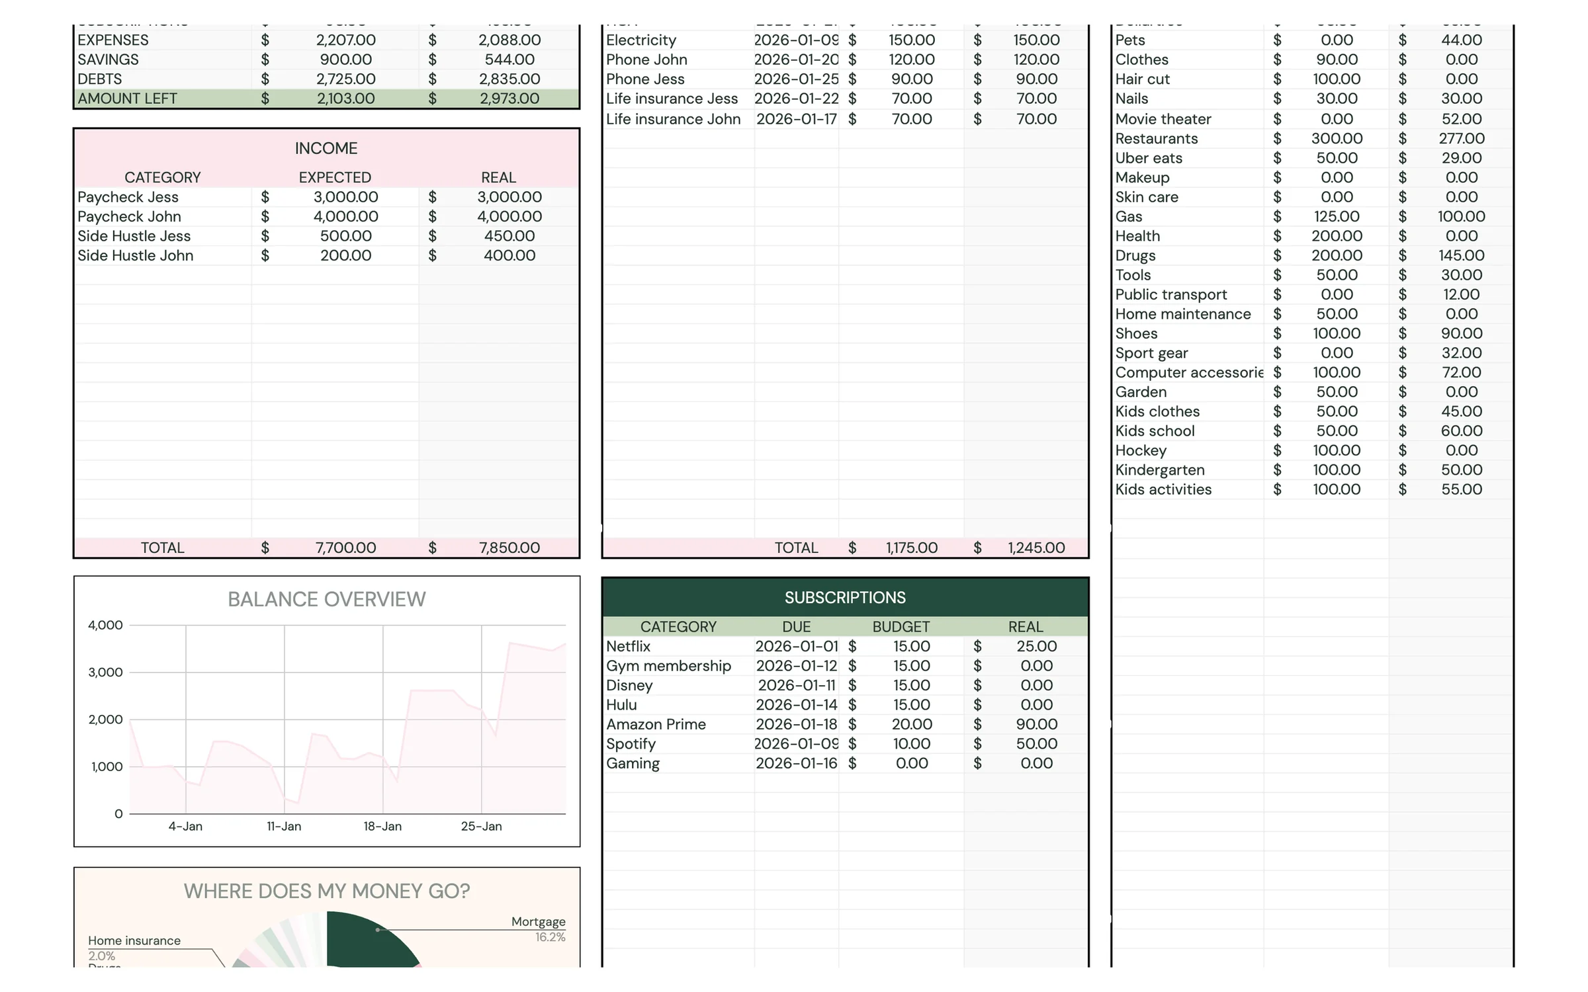Click the 'SUBSCRIPTIONS' table header
The height and width of the screenshot is (992, 1588).
845,598
